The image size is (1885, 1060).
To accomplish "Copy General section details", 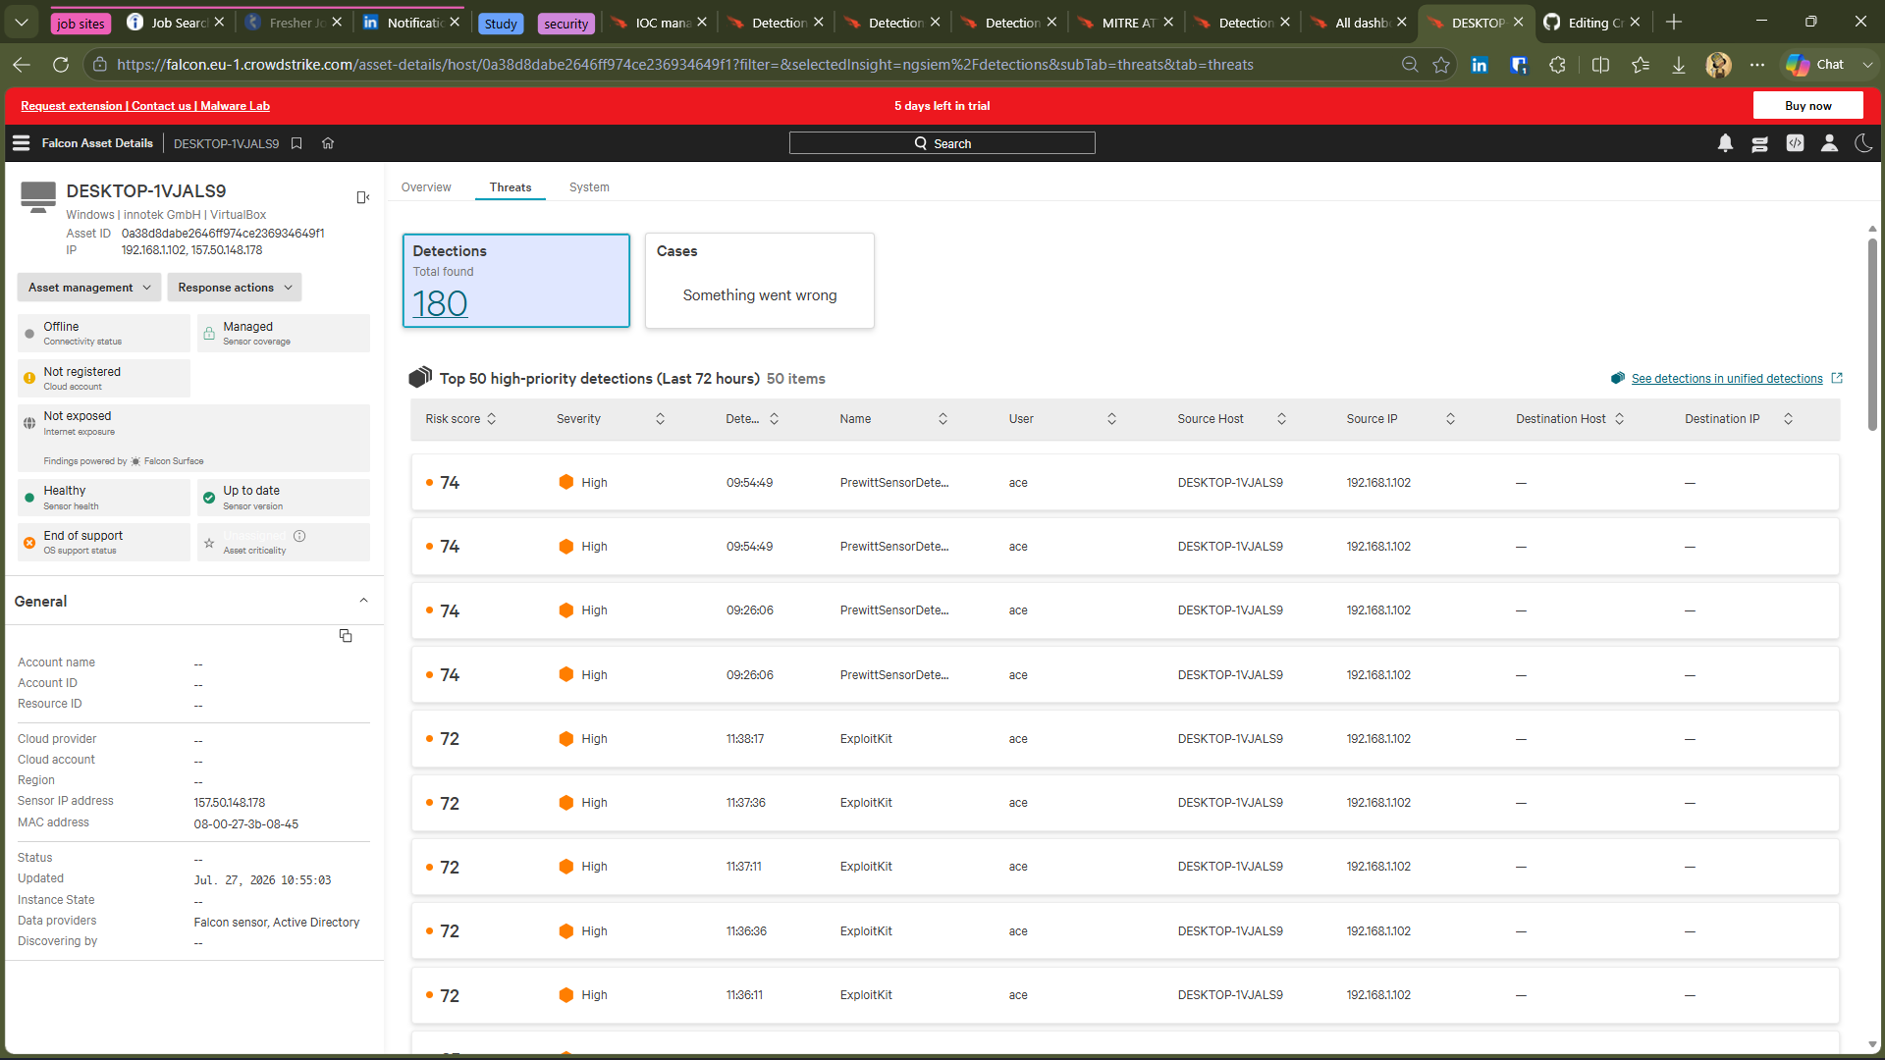I will [346, 636].
